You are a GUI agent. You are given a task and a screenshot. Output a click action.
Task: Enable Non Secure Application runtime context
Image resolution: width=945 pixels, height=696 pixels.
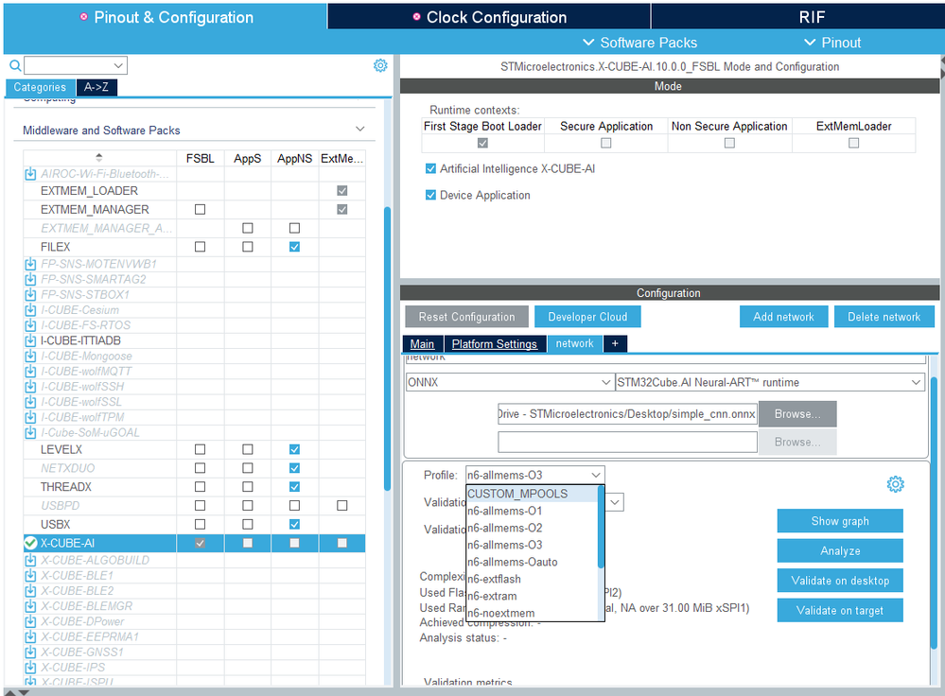point(730,143)
